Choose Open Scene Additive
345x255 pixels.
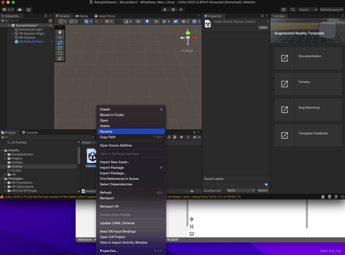tap(131, 145)
